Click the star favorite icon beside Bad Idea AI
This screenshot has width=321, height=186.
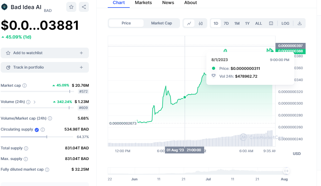pyautogui.click(x=71, y=7)
